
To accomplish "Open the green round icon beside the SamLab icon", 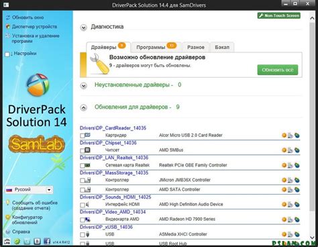I will coord(17,241).
